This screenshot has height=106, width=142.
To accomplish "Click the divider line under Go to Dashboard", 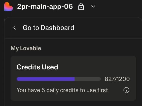I will pos(73,38).
